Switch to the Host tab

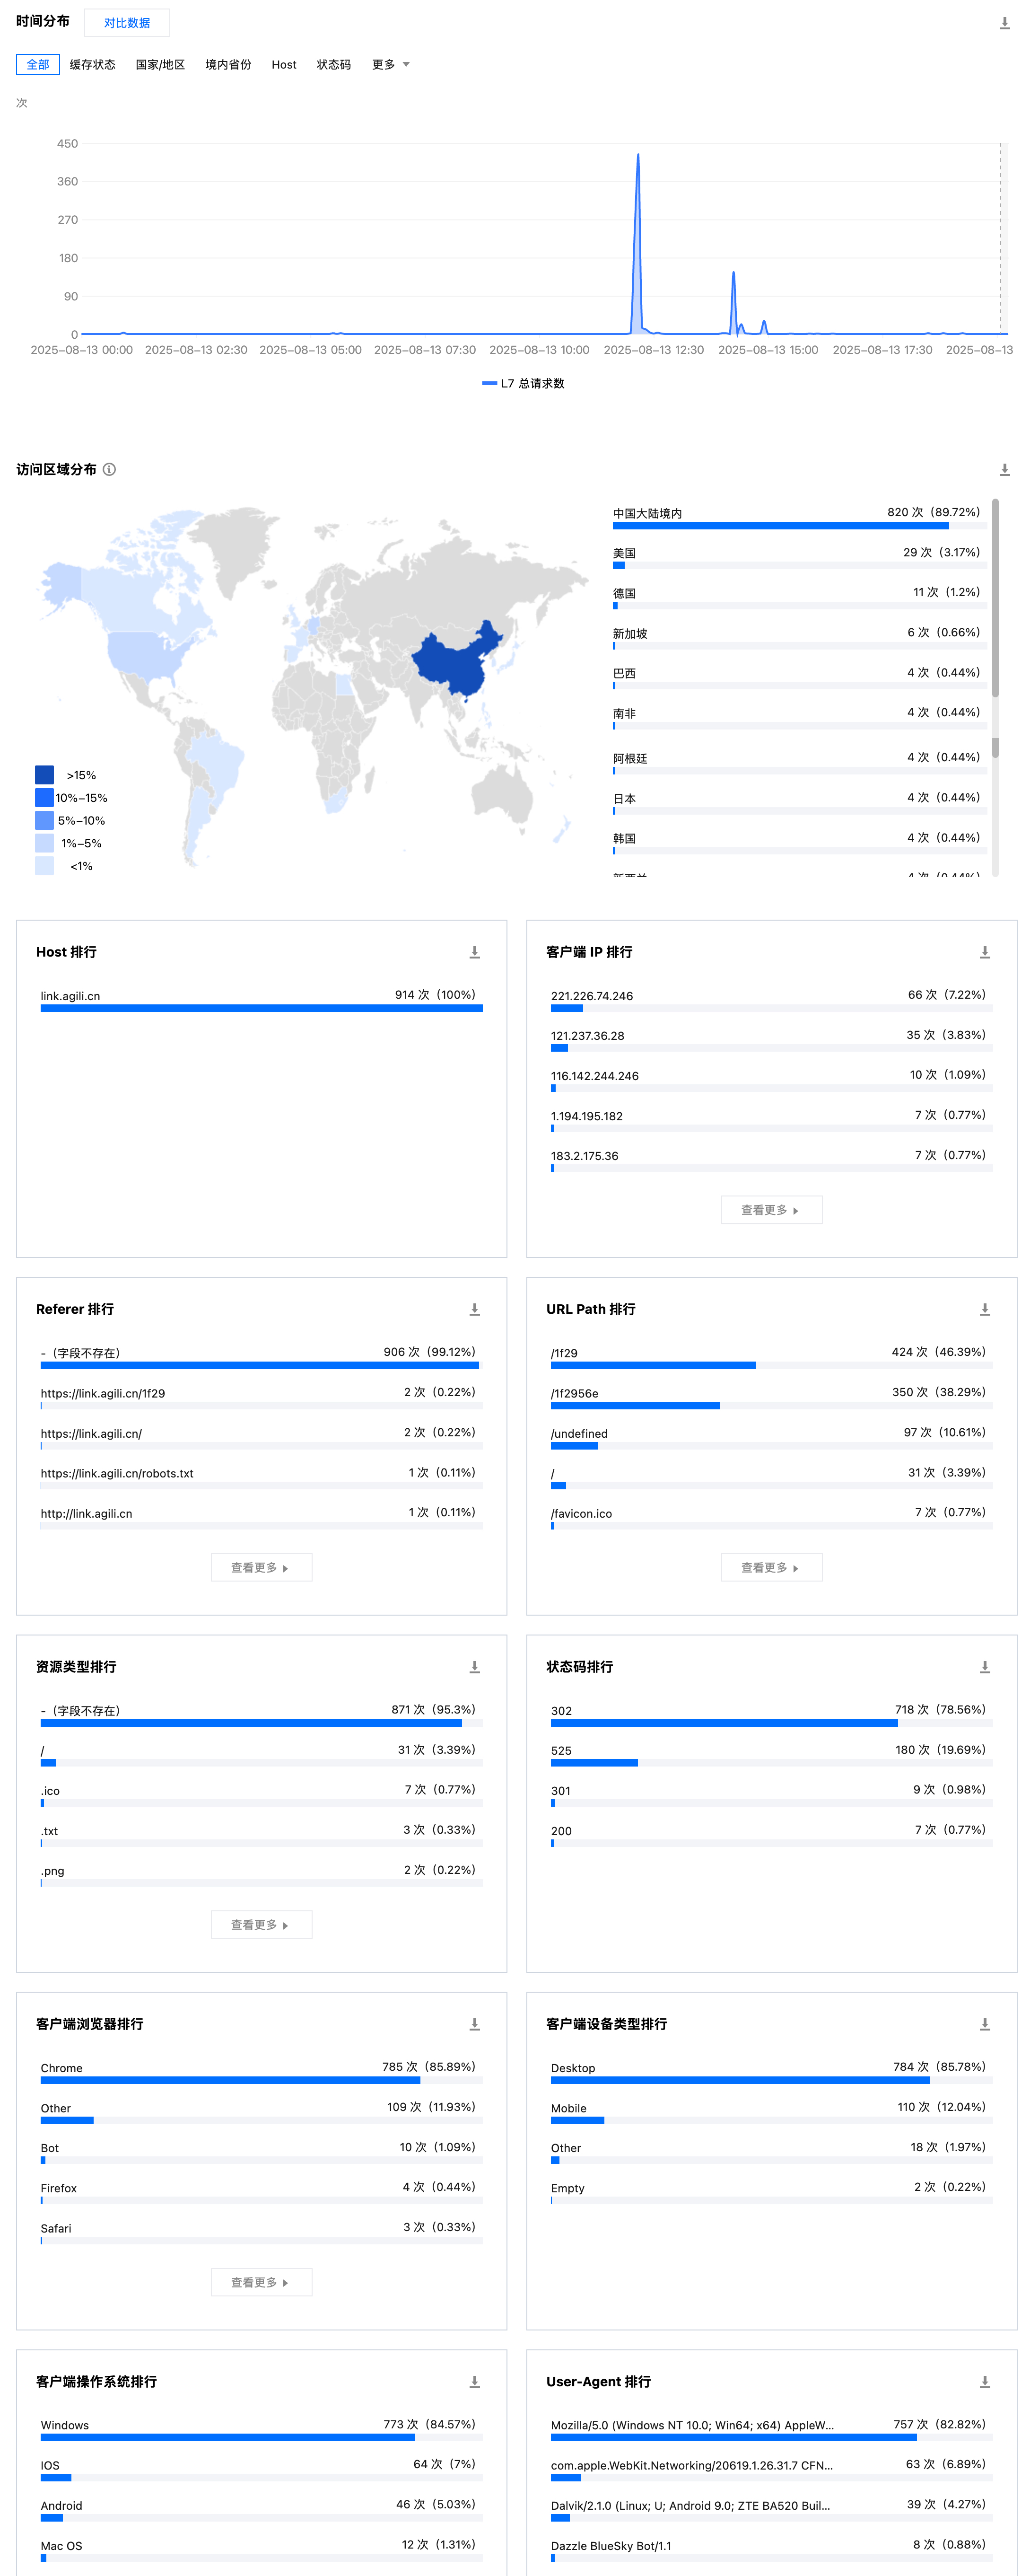click(x=284, y=64)
